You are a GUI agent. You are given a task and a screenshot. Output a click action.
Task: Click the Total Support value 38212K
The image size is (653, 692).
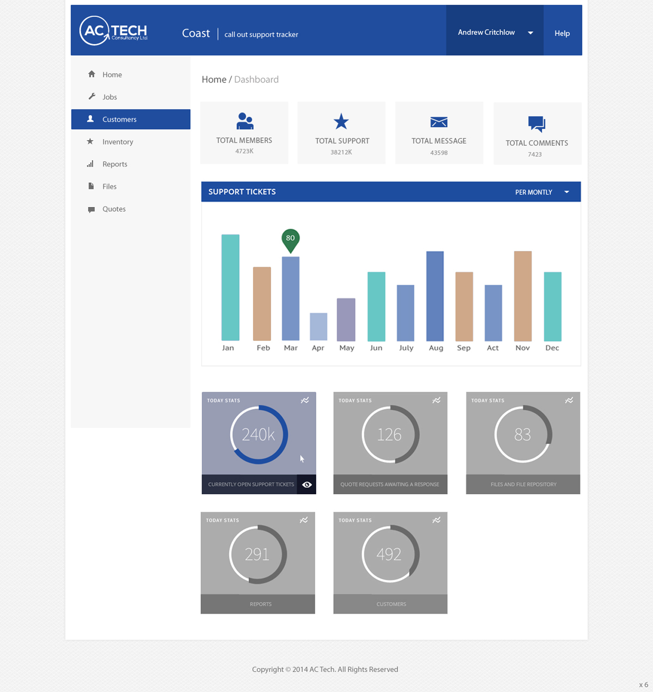[x=341, y=152]
